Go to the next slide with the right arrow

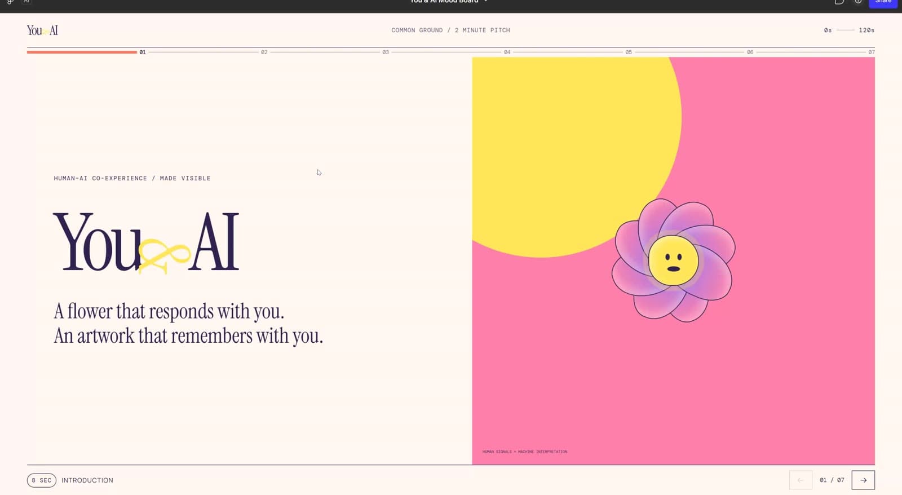[863, 480]
